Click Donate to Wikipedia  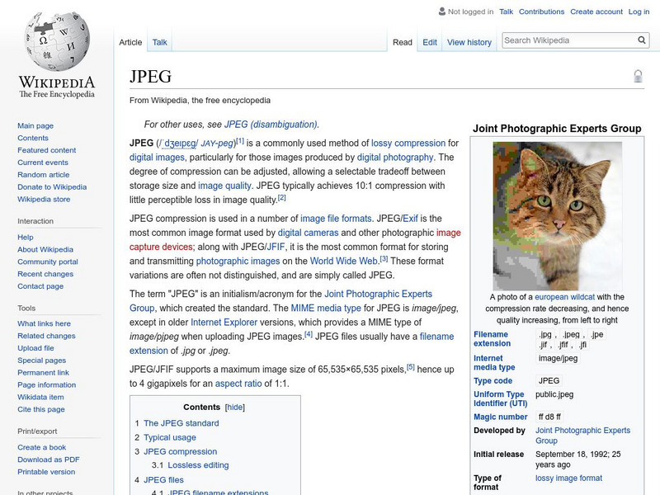pos(52,187)
